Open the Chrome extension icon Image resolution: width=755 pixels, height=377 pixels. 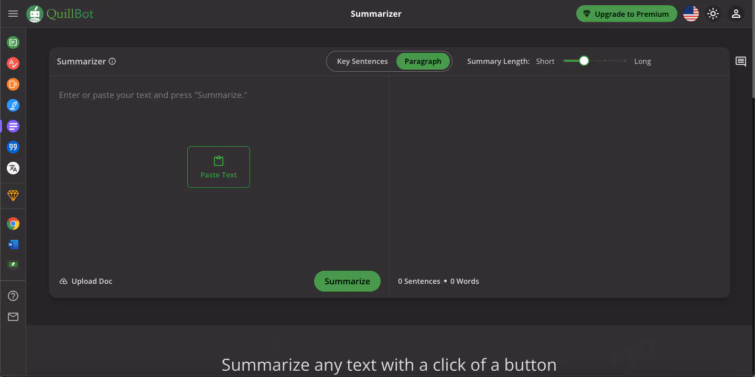coord(13,224)
